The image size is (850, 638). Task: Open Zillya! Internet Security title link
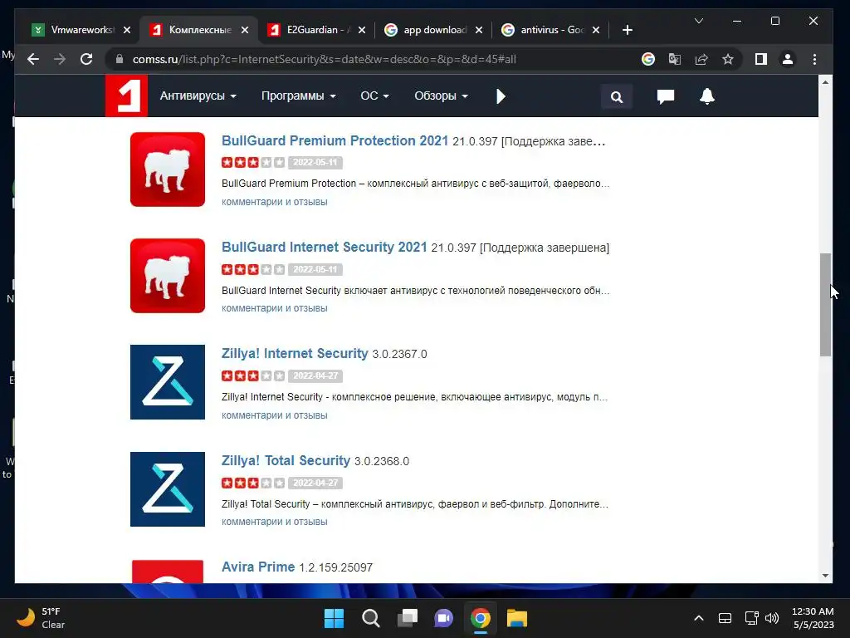pos(295,353)
